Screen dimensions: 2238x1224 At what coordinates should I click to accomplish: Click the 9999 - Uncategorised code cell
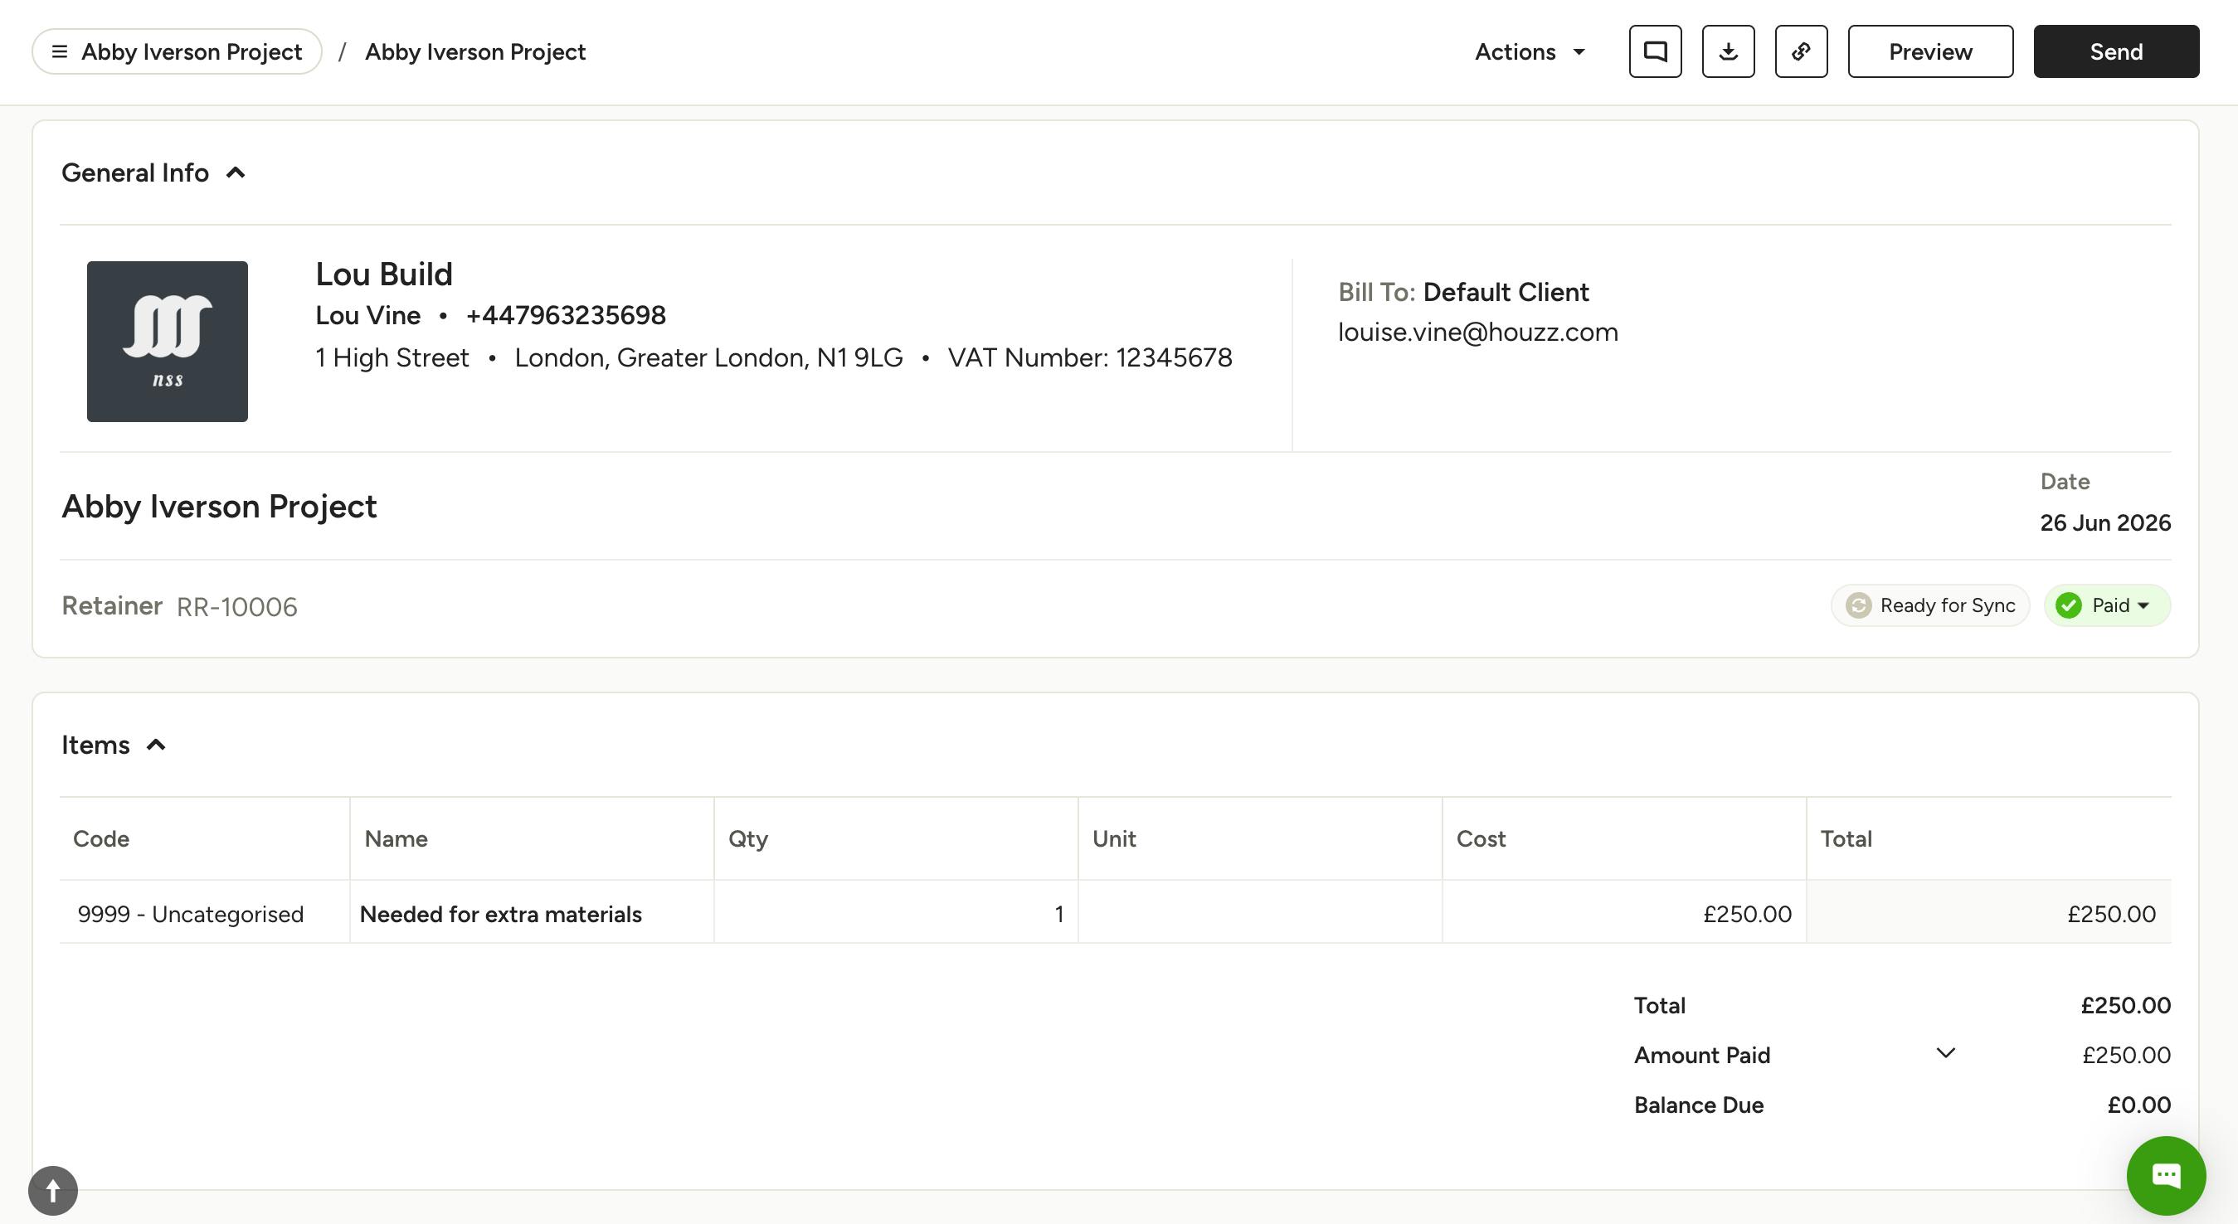coord(205,913)
